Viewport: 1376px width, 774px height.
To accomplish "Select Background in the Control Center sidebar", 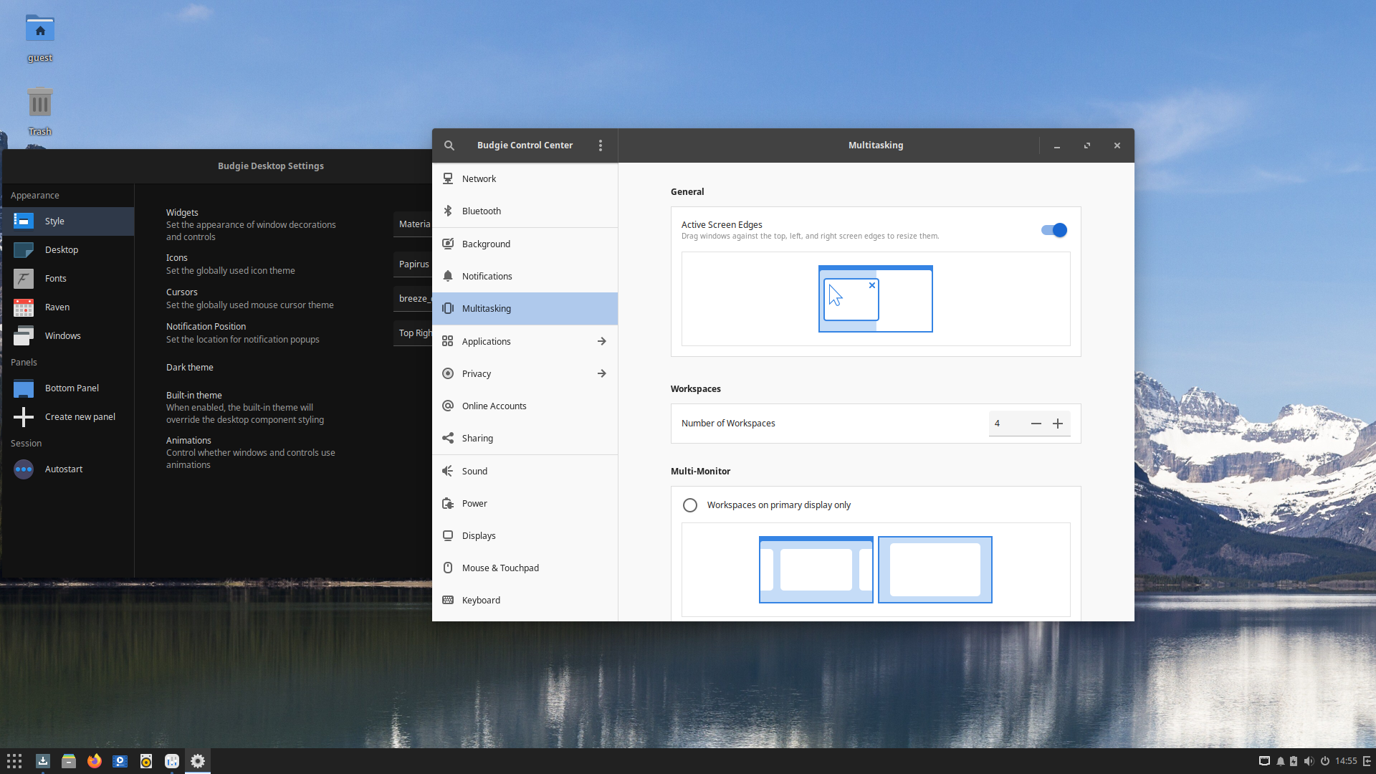I will (525, 244).
